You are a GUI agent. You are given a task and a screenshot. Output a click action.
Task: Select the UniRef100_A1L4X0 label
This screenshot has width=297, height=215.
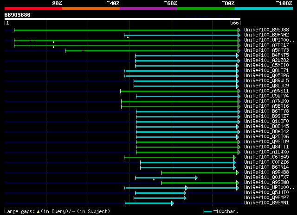tap(266, 152)
